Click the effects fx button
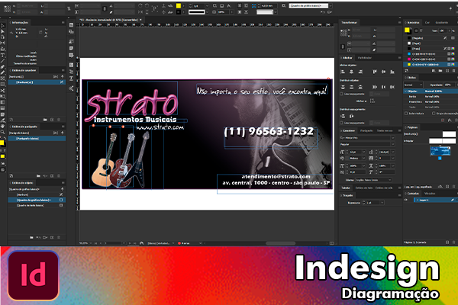The height and width of the screenshot is (305, 458). click(450, 120)
